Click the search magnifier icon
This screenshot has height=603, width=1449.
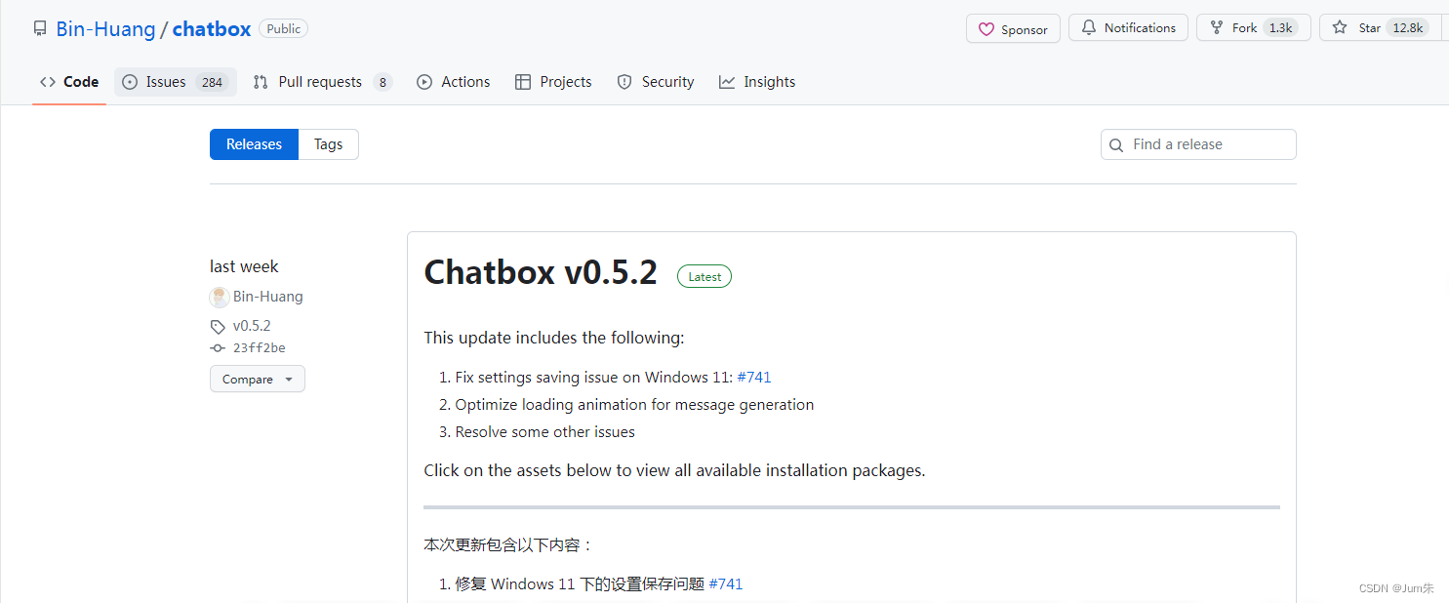pyautogui.click(x=1117, y=145)
